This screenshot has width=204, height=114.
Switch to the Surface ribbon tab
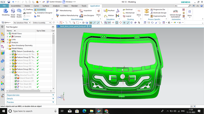(46, 6)
